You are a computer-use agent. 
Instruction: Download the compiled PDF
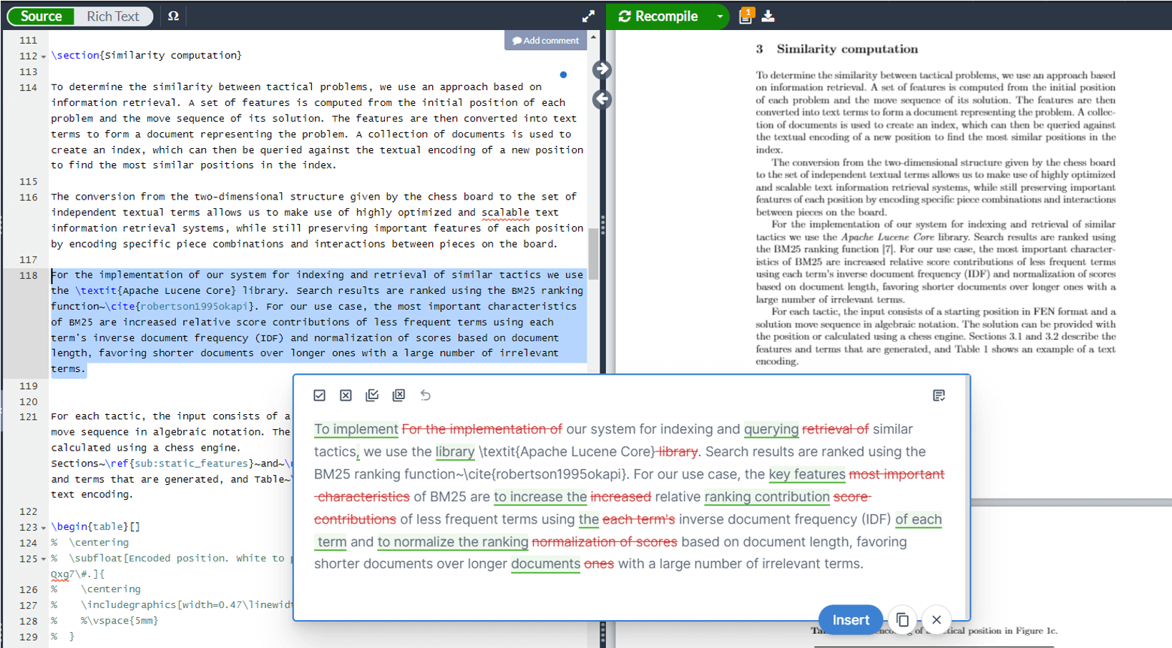point(768,16)
